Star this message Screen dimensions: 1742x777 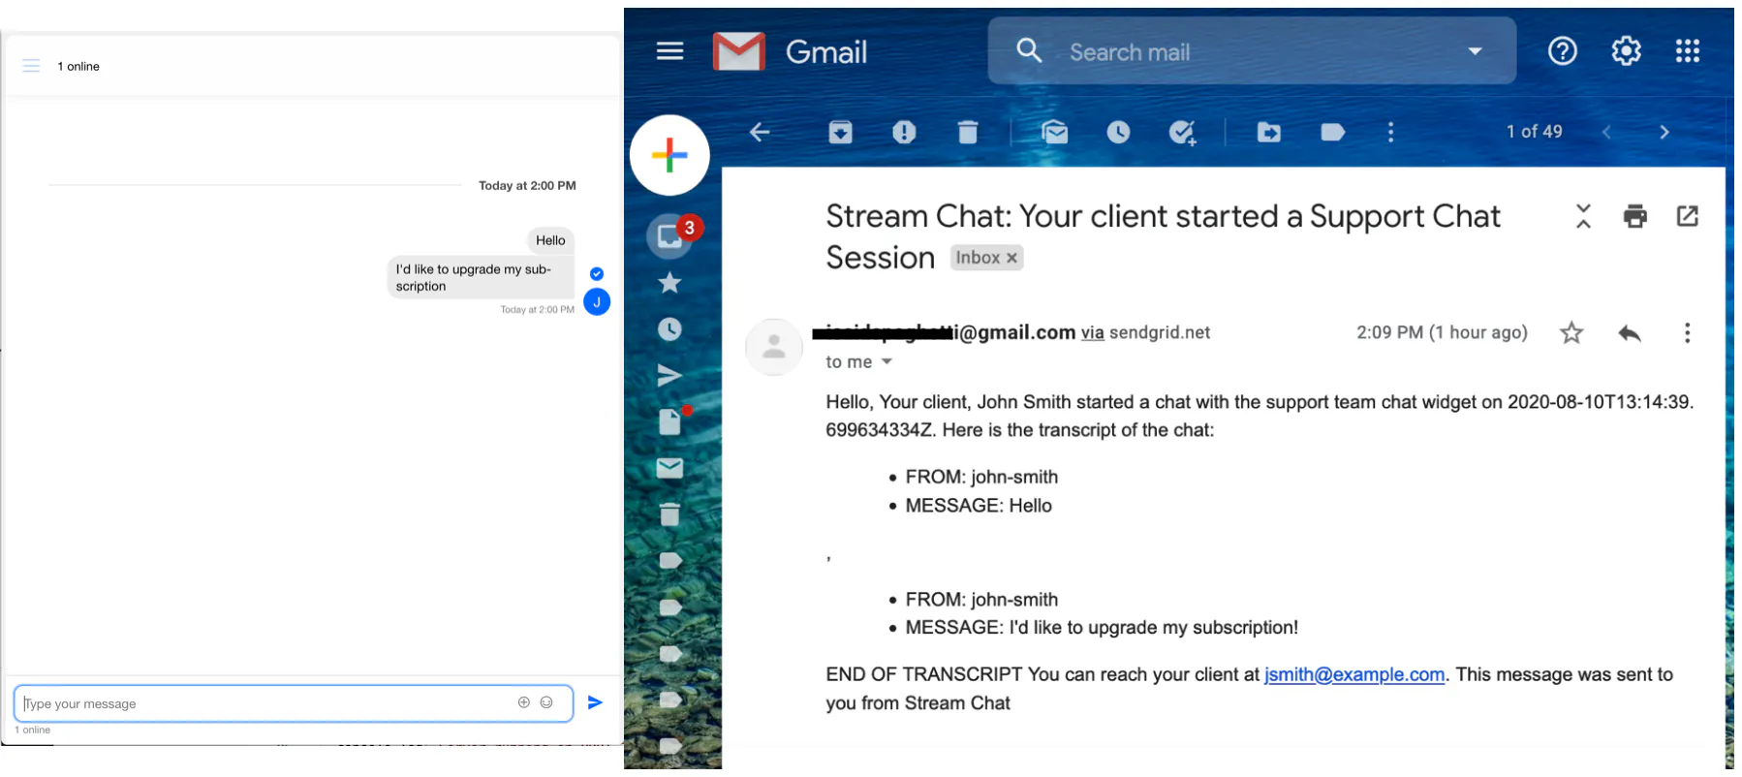1571,333
